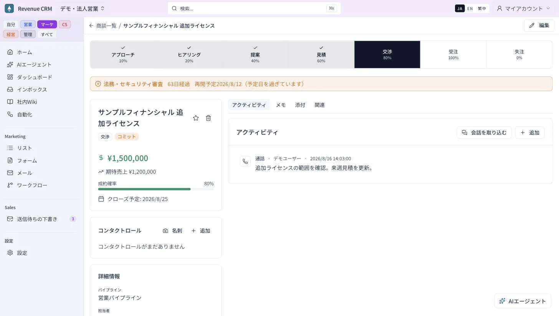Select the 営業 filter chip

tap(28, 24)
